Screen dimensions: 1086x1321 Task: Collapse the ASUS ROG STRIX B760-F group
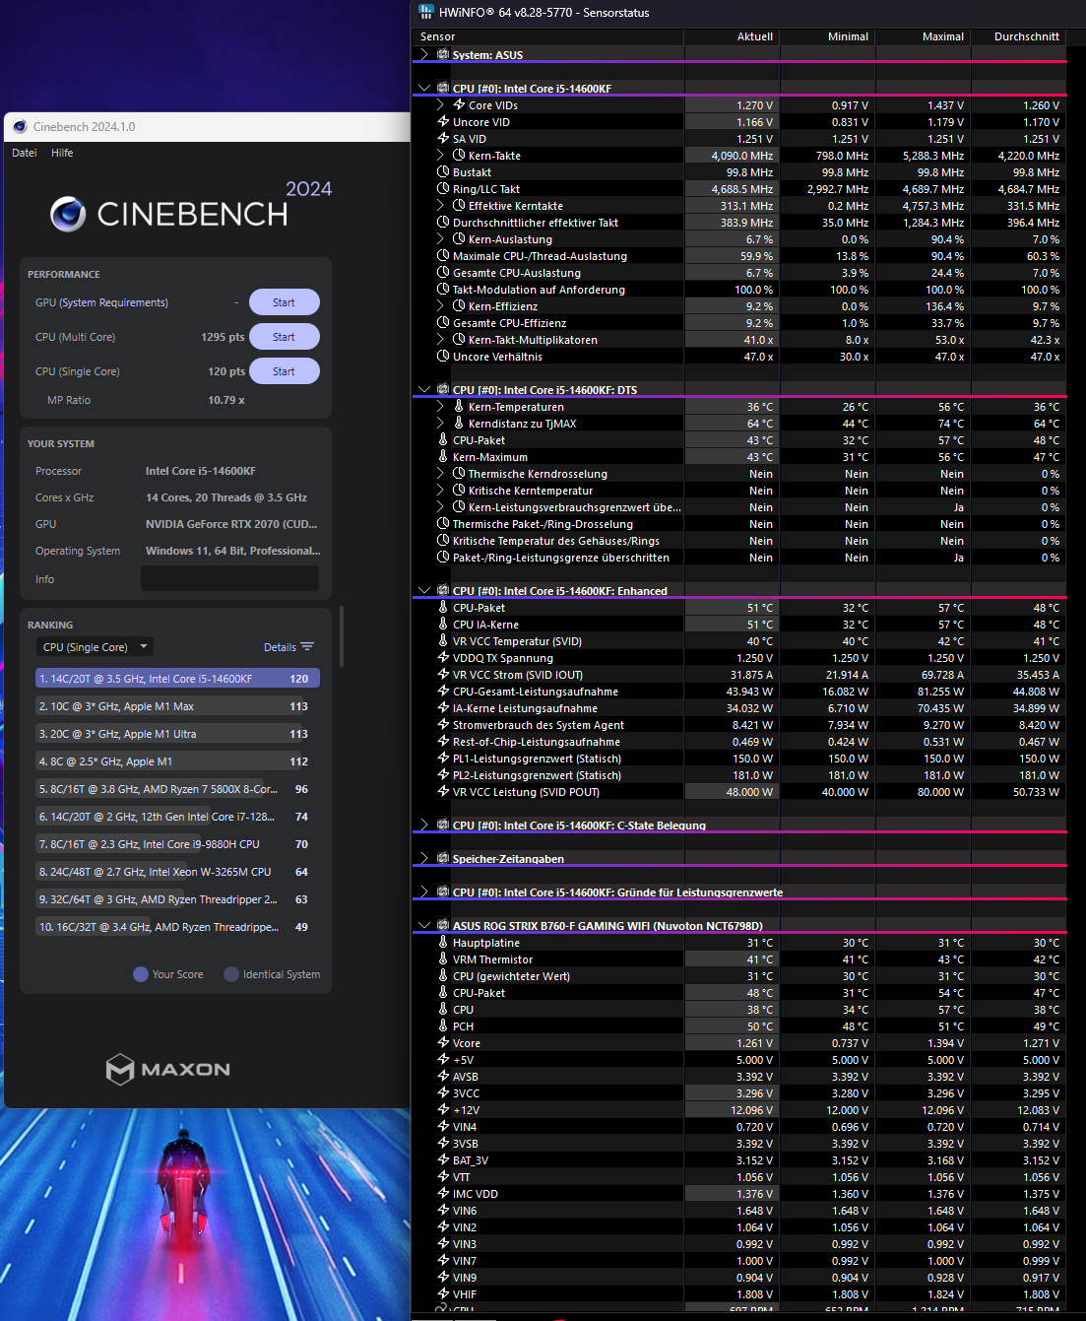point(424,926)
